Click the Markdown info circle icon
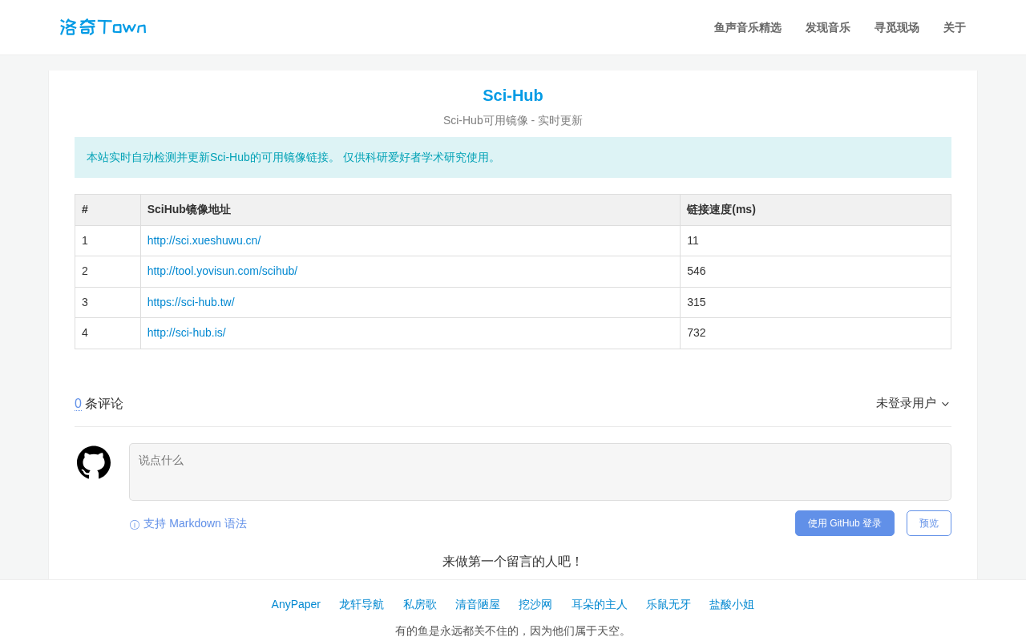 [135, 525]
